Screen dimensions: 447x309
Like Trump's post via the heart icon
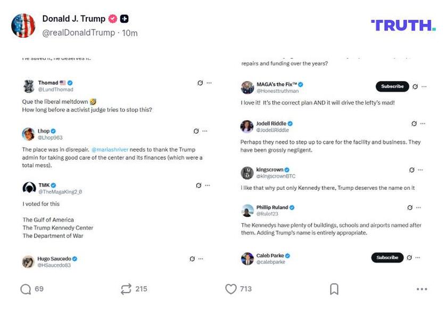click(x=231, y=288)
